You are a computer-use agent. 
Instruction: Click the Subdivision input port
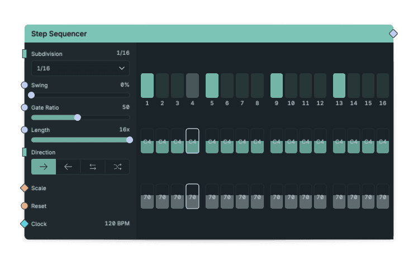pos(25,54)
